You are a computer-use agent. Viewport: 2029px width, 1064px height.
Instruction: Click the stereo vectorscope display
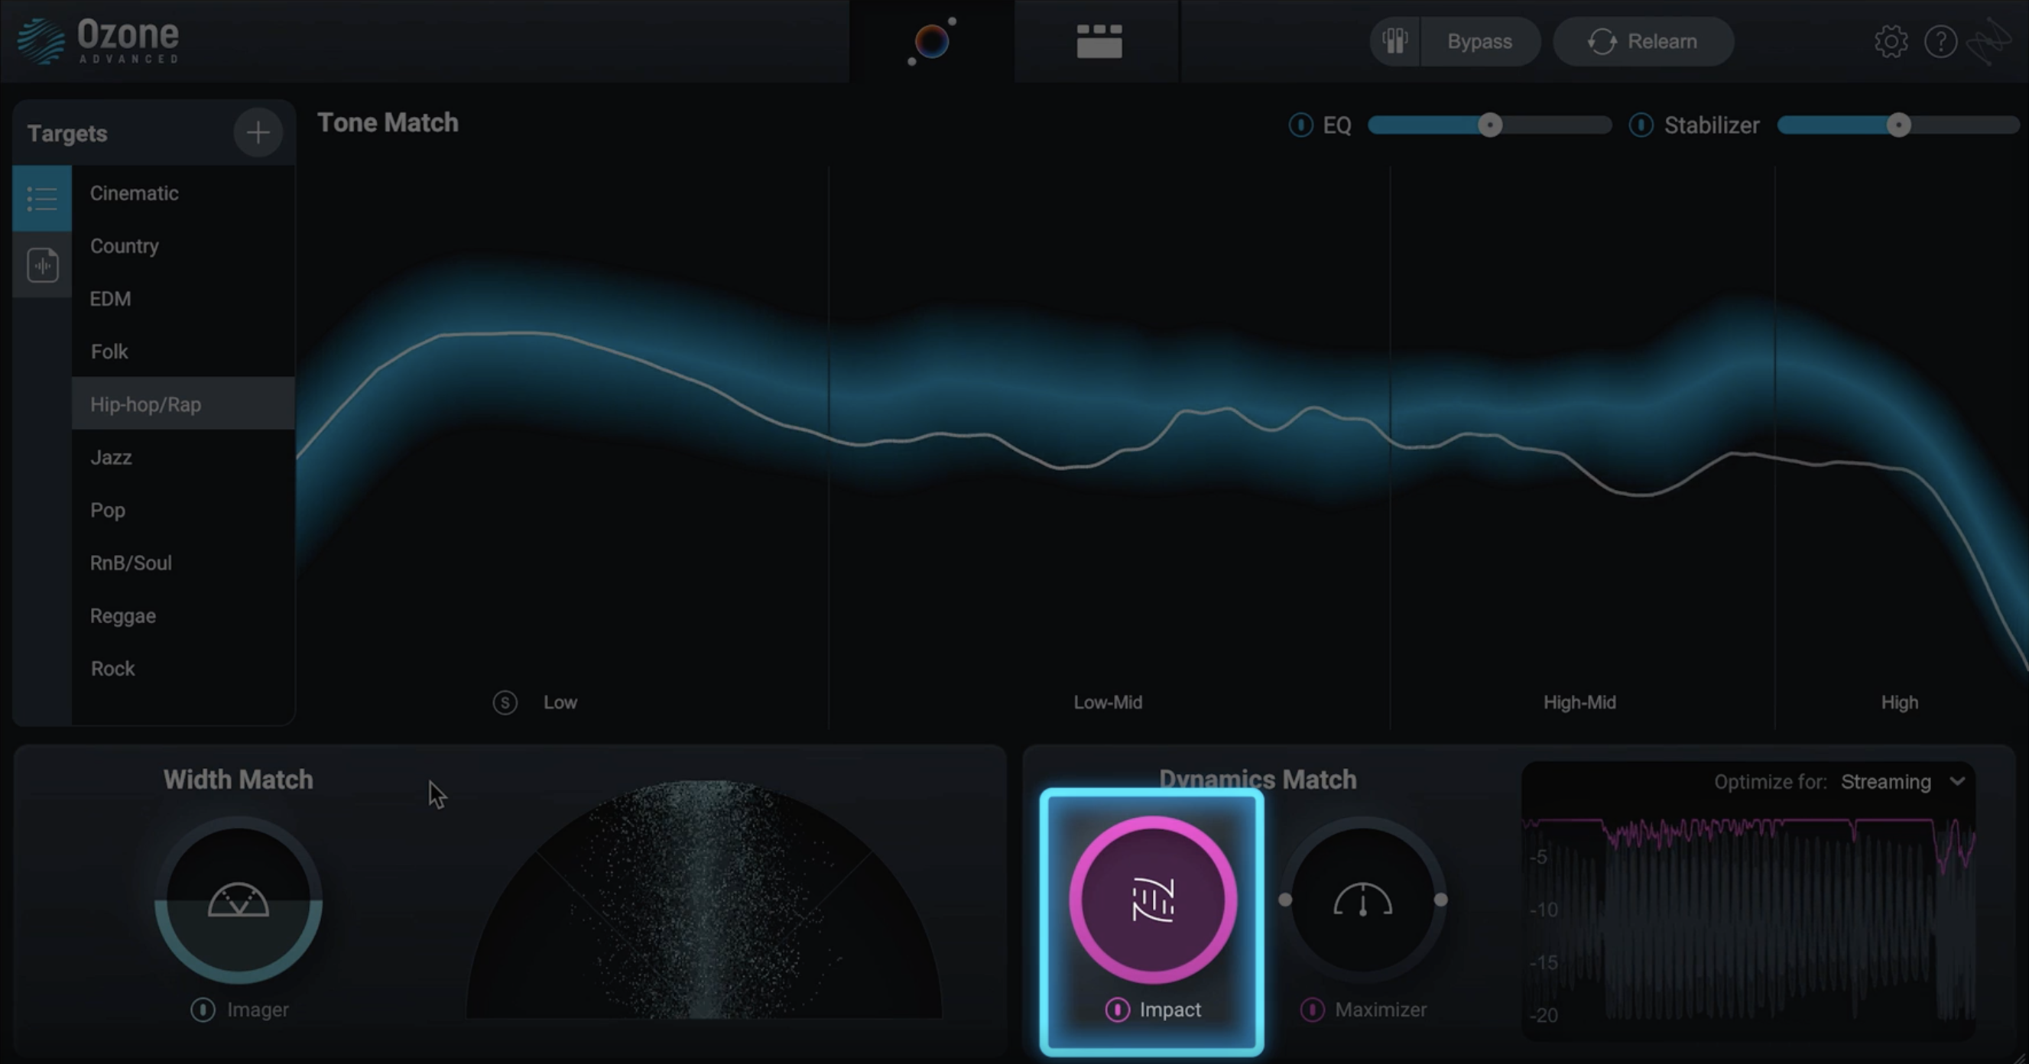click(703, 899)
